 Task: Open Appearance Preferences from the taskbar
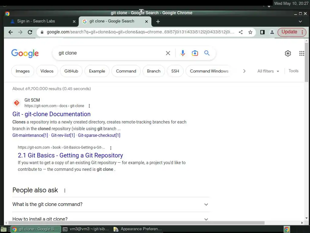pos(138,229)
